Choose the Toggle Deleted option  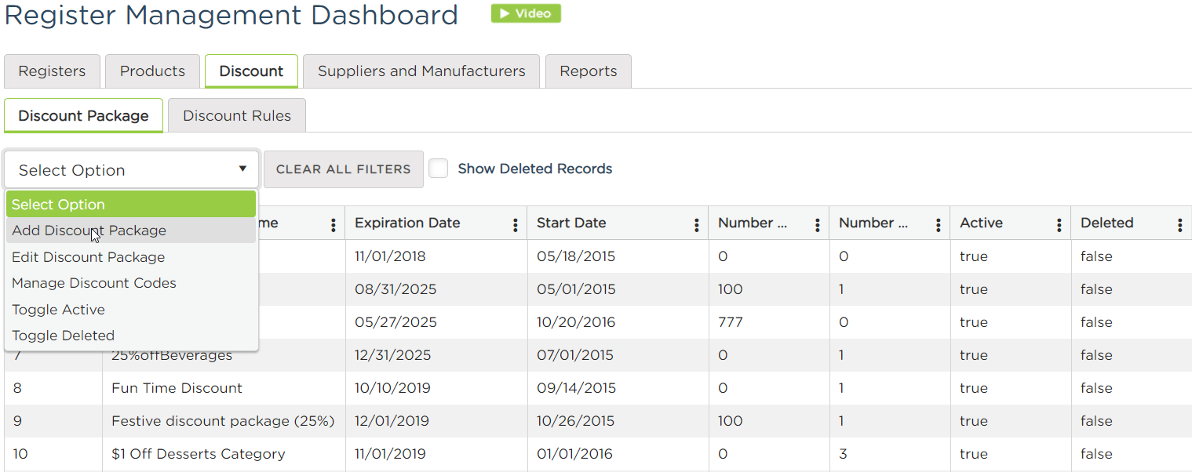point(131,336)
